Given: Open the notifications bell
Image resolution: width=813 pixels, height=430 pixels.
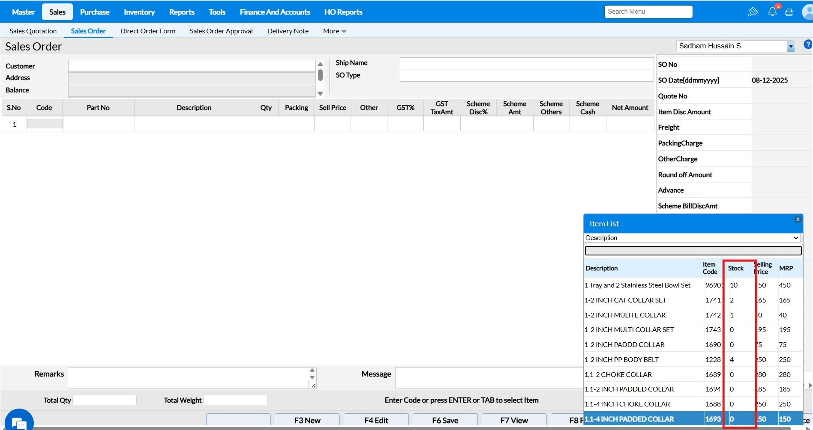Looking at the screenshot, I should point(772,12).
